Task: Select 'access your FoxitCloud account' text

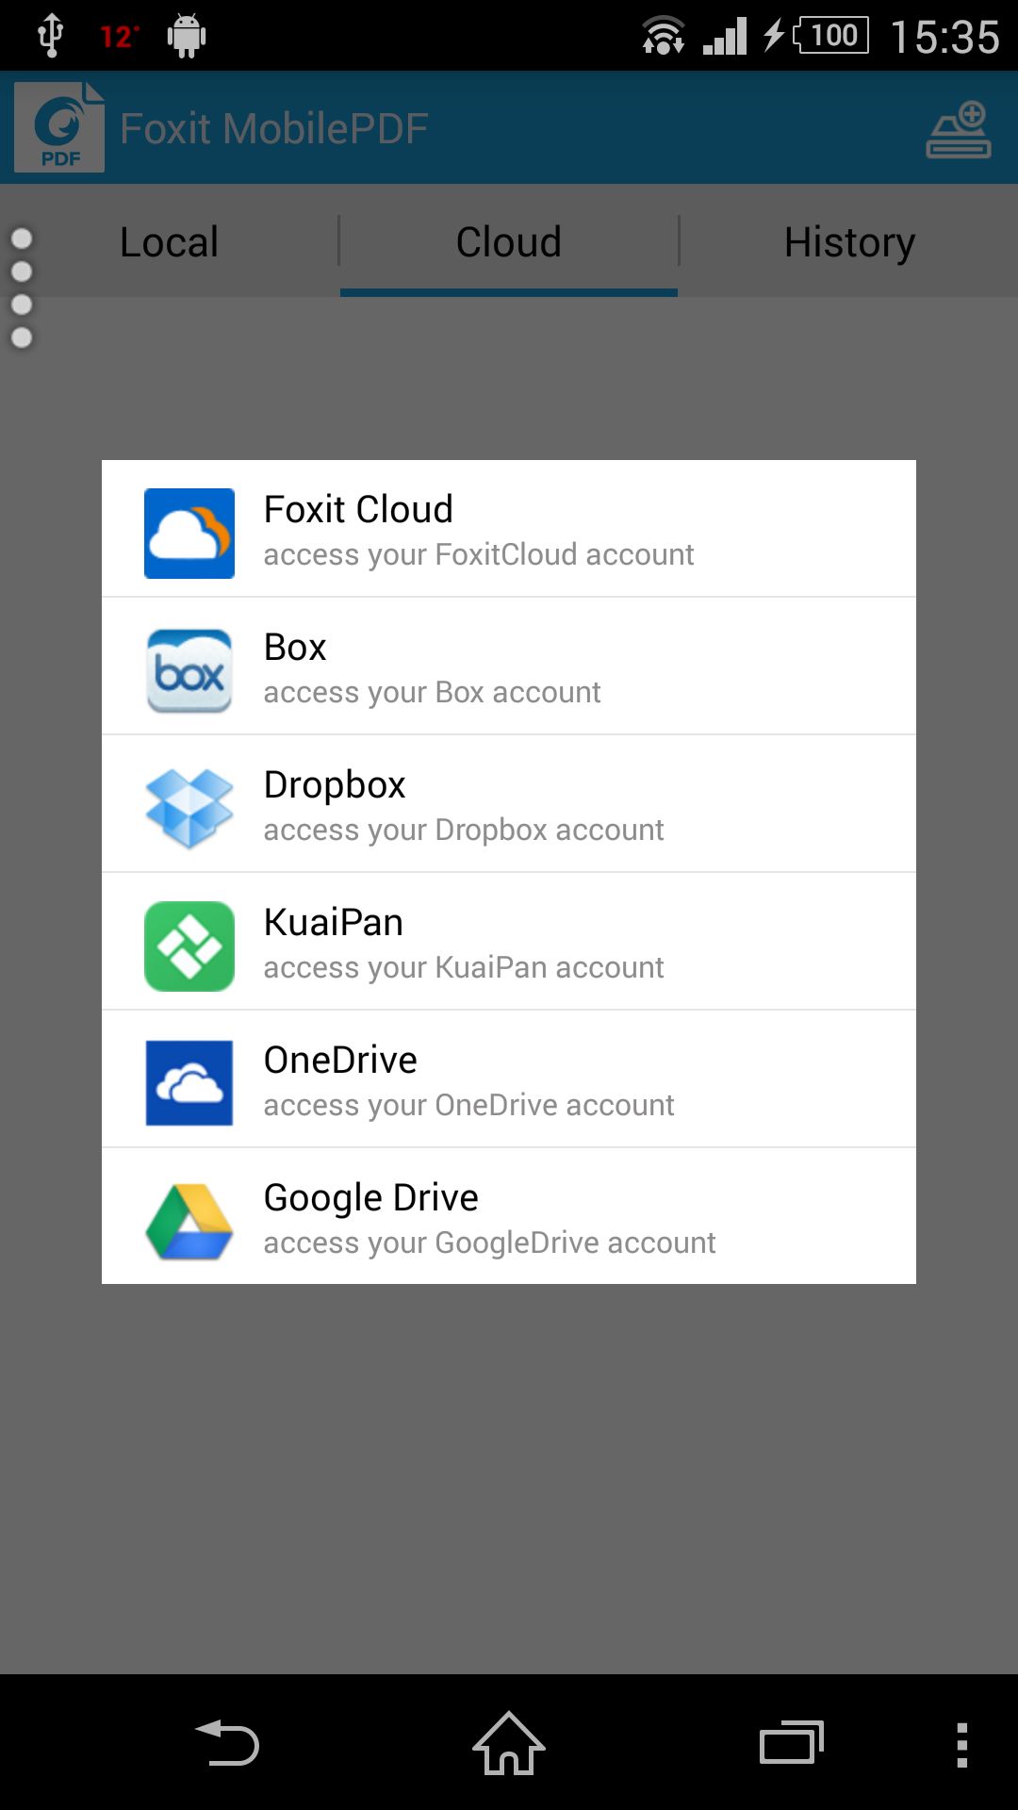Action: pyautogui.click(x=479, y=554)
